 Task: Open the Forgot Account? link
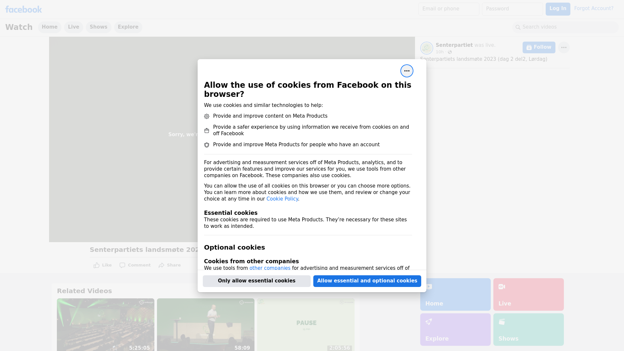tap(594, 8)
